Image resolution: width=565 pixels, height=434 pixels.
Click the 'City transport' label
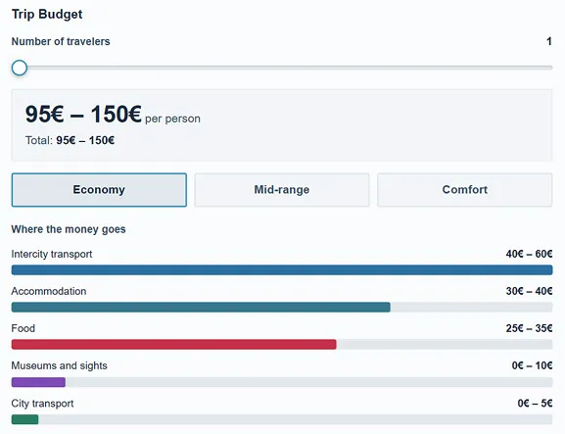[x=42, y=404]
